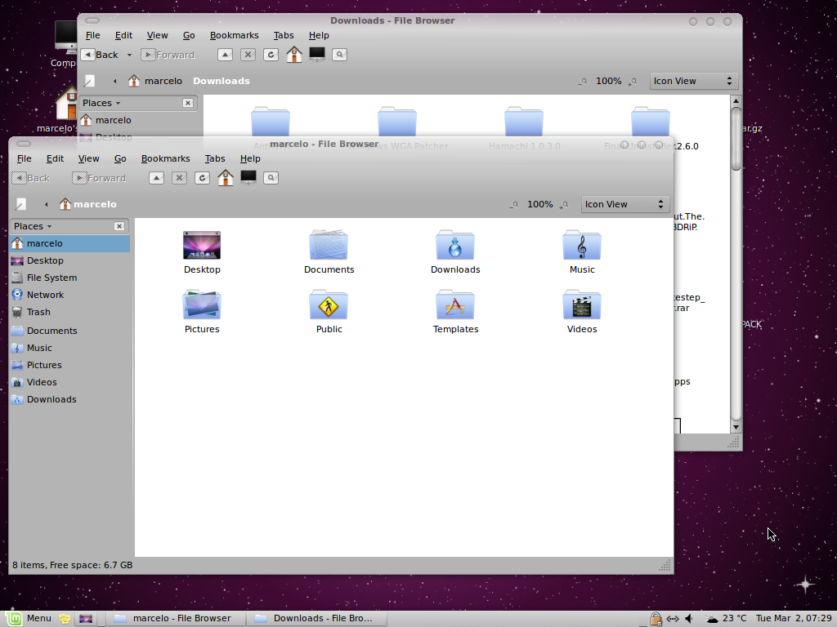Viewport: 837px width, 627px height.
Task: Click the Stop icon in the marcelo window toolbar
Action: [179, 178]
